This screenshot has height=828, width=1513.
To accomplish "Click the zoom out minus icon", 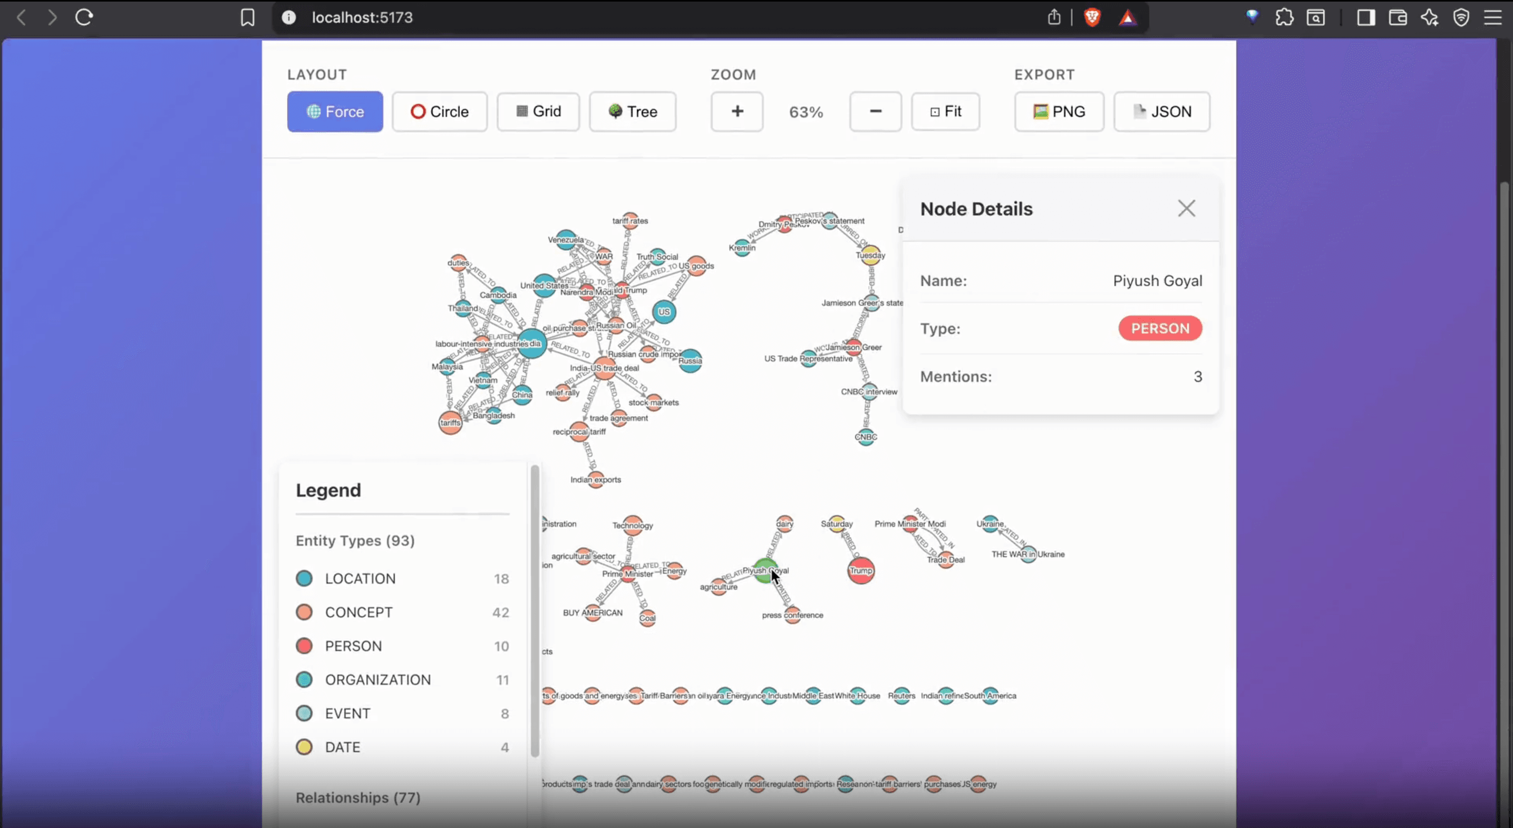I will [875, 112].
